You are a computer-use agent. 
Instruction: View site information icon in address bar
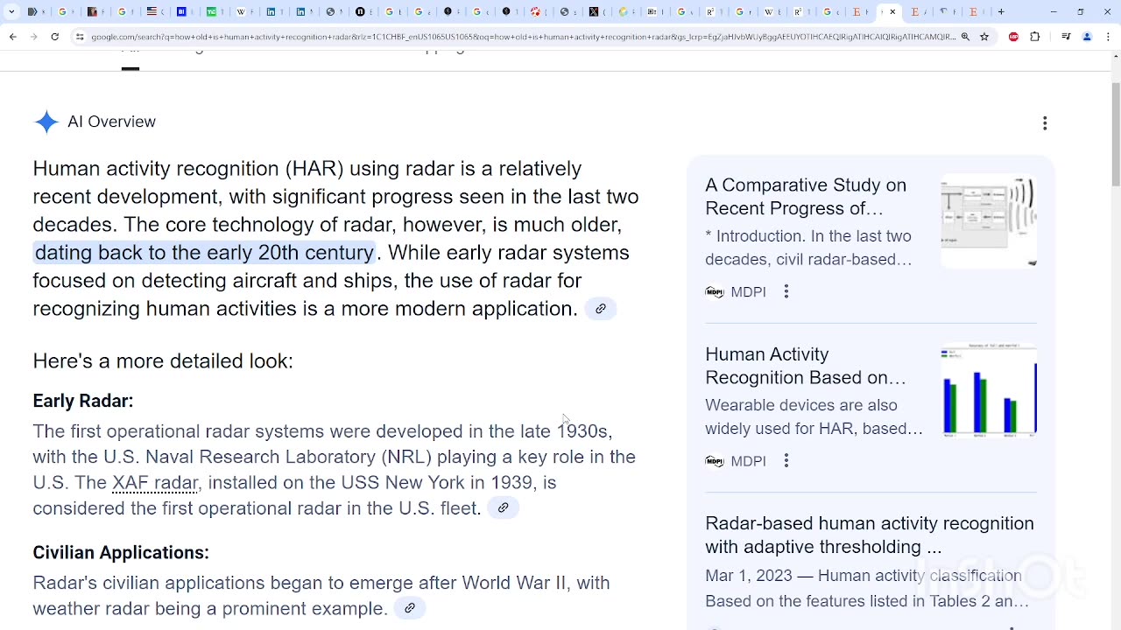tap(80, 37)
